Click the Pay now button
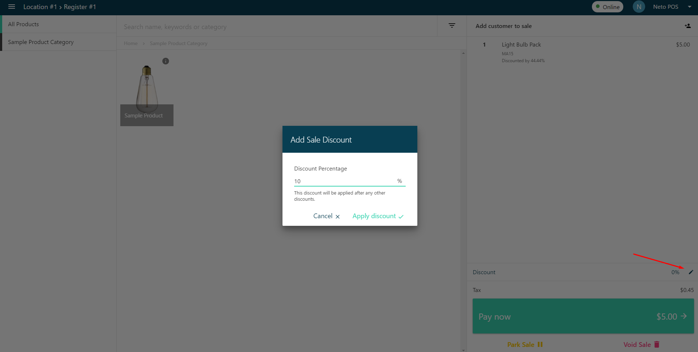The height and width of the screenshot is (352, 698). pyautogui.click(x=583, y=316)
